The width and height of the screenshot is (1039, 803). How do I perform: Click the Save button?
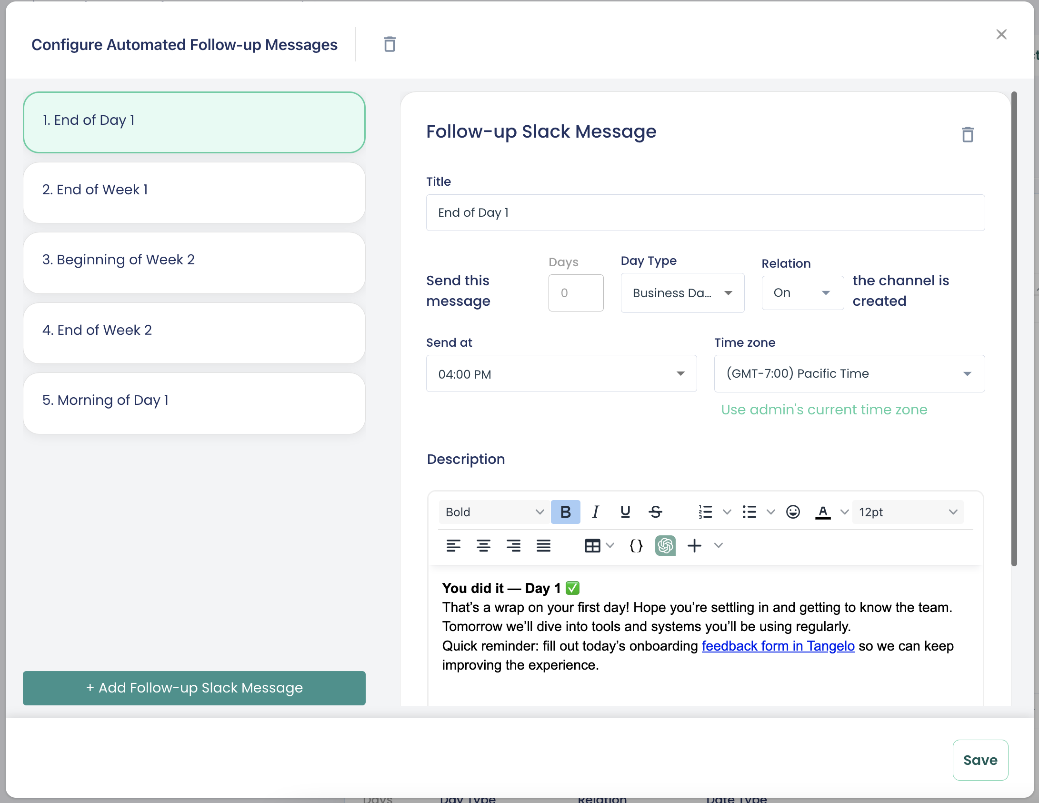980,760
